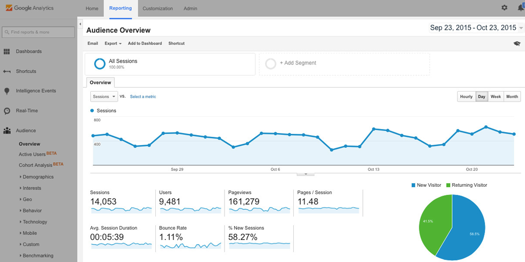525x262 pixels.
Task: Click the Sessions 14,053 sparkline
Action: [x=121, y=209]
